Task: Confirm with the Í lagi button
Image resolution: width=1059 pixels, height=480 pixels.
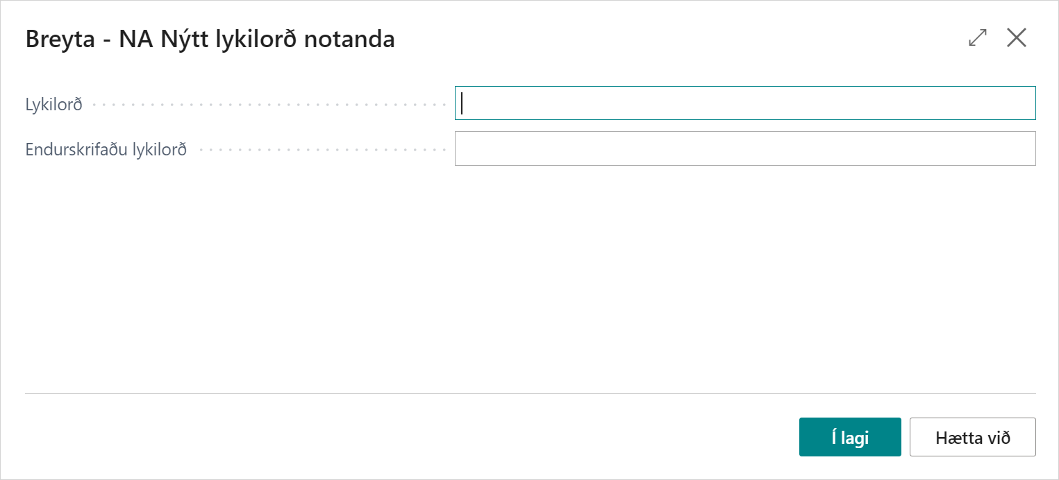Action: (x=850, y=437)
